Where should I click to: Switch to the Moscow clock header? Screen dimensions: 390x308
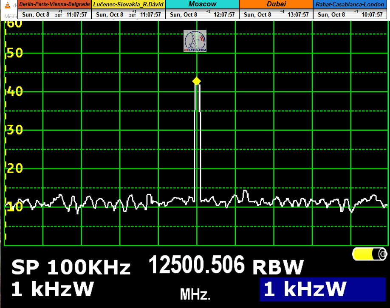tap(202, 4)
